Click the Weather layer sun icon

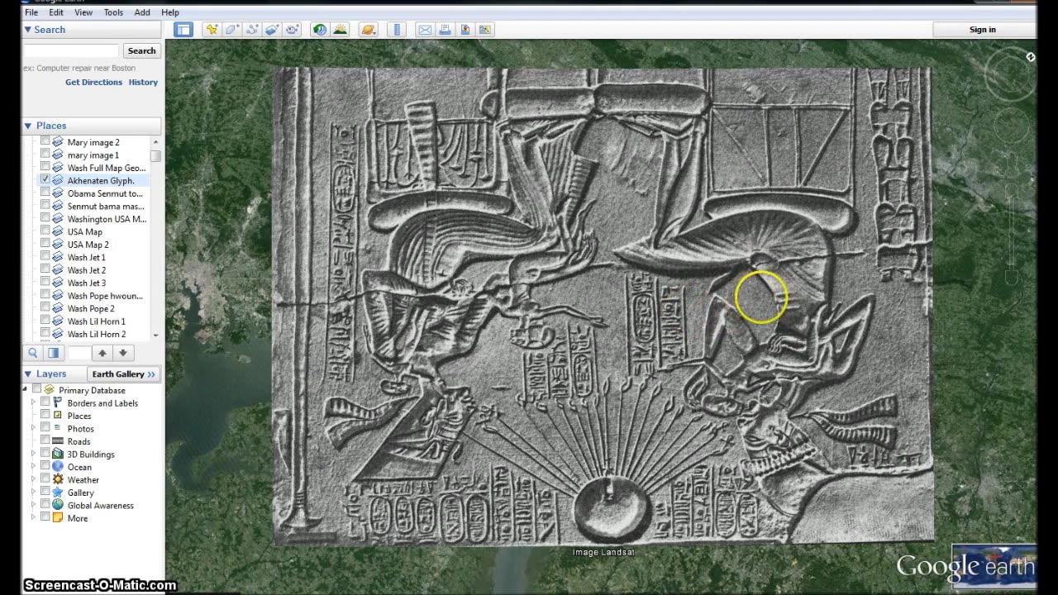pos(58,479)
